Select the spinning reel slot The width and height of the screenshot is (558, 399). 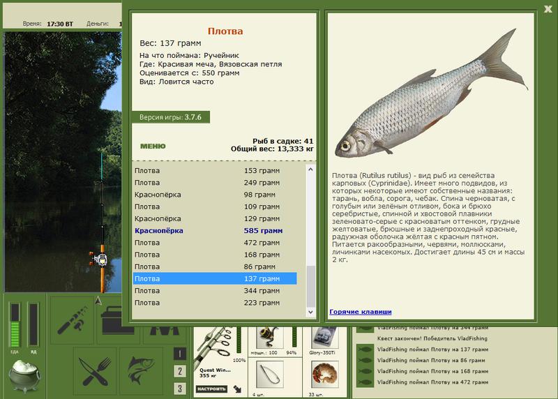(269, 338)
